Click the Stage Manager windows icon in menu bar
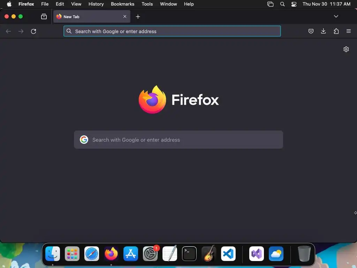Viewport: 357px width, 268px height. [270, 4]
